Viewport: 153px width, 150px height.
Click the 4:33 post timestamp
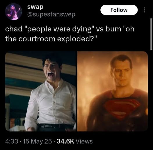12,141
